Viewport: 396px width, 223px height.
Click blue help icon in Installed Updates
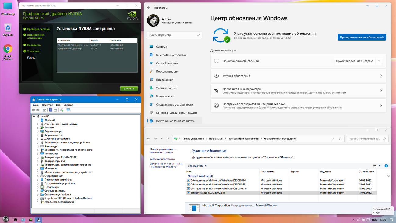[x=386, y=166]
